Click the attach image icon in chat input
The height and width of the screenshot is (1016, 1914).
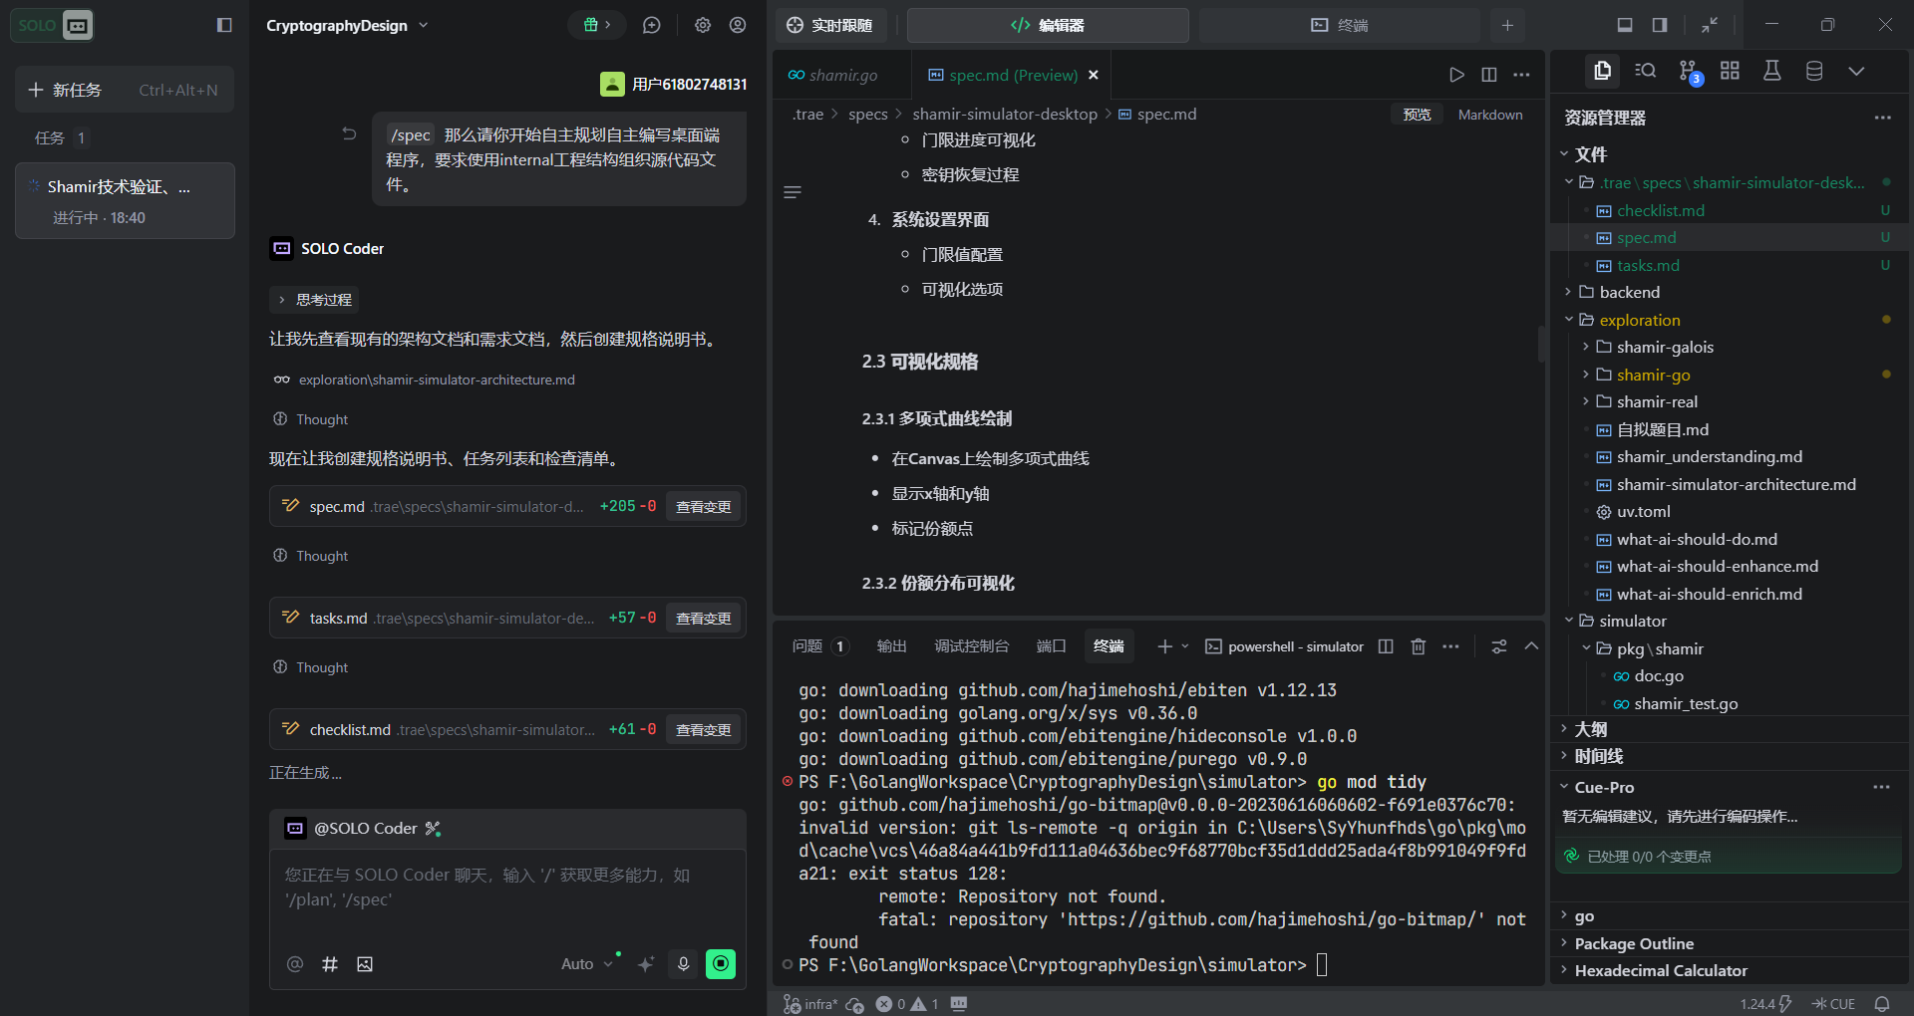[x=365, y=963]
